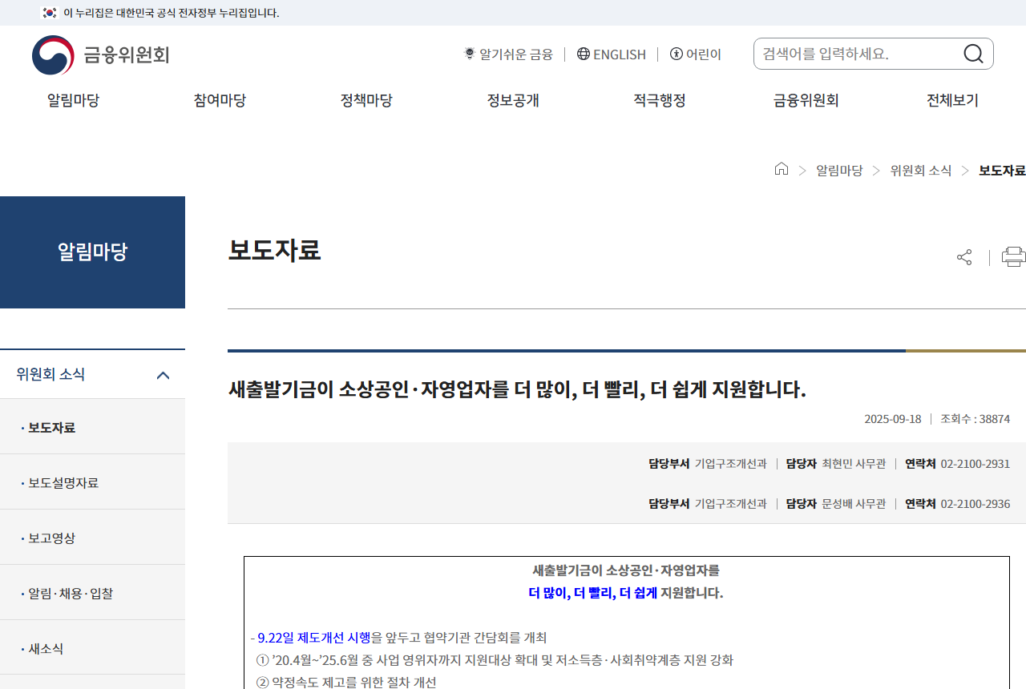Open the 정보공개 main menu
Viewport: 1026px width, 689px height.
513,100
